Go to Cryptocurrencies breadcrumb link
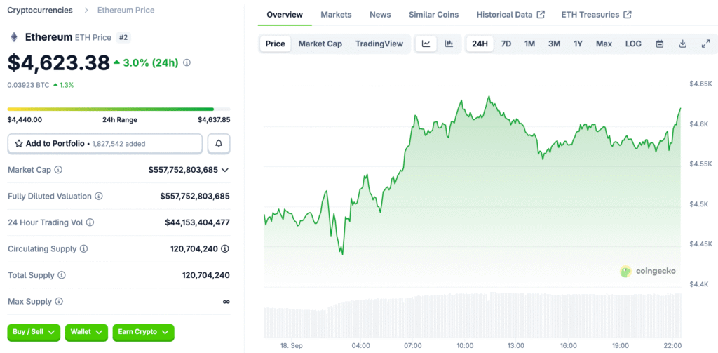 (40, 10)
